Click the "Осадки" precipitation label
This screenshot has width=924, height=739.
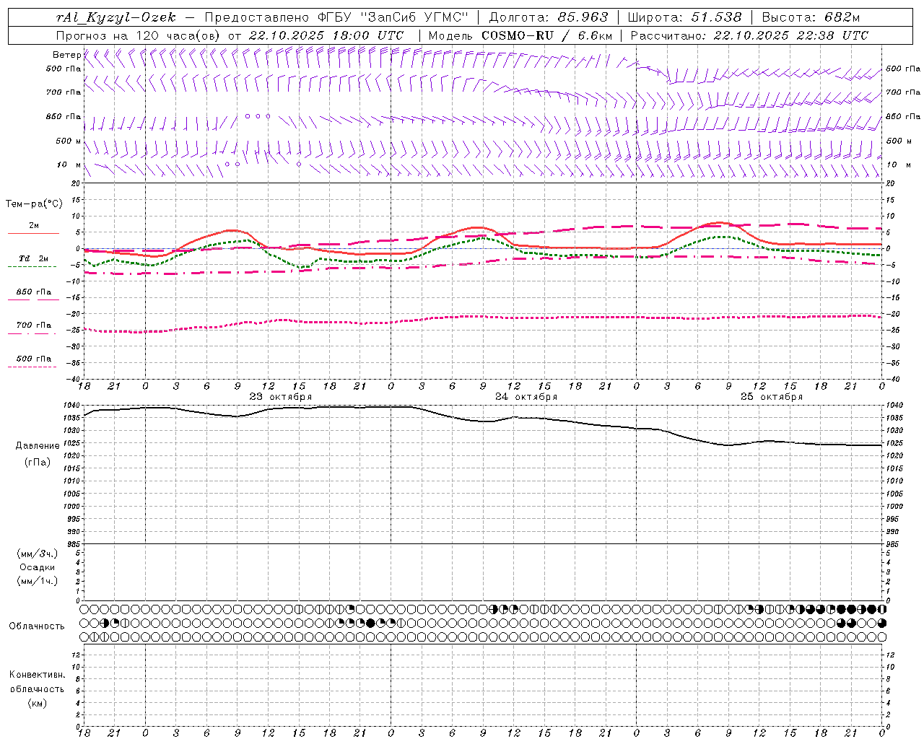pyautogui.click(x=38, y=567)
